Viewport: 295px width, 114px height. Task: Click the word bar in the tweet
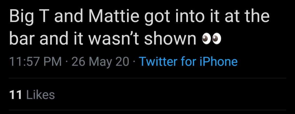[23, 38]
